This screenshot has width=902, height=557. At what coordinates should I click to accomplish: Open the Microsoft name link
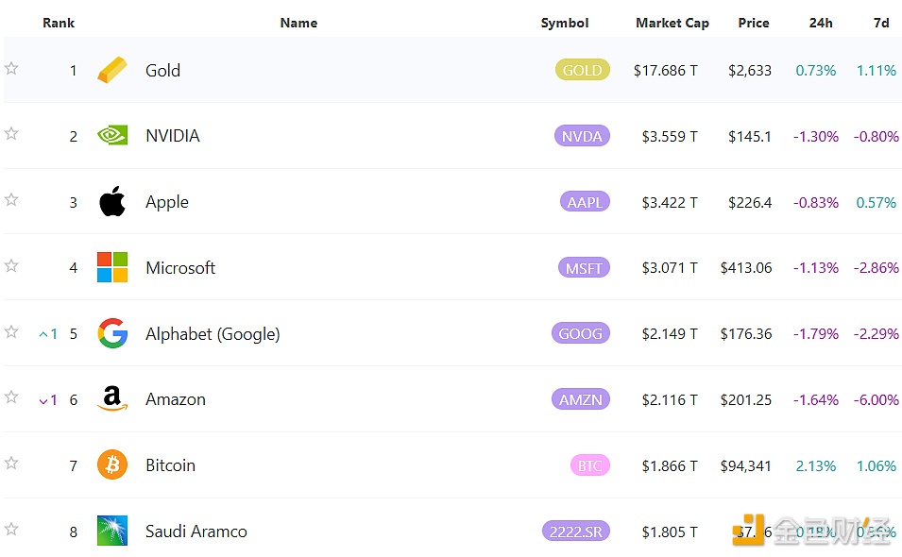pyautogui.click(x=180, y=268)
